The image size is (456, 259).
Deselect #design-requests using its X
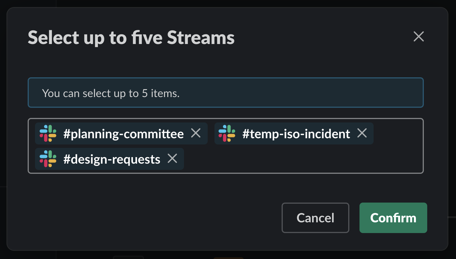(x=172, y=158)
